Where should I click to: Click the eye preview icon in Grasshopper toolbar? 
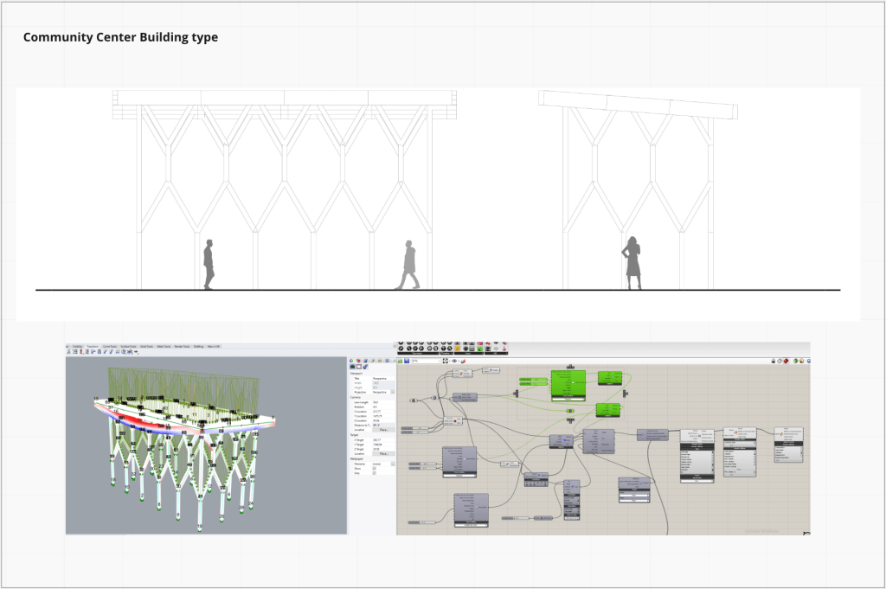tap(456, 362)
